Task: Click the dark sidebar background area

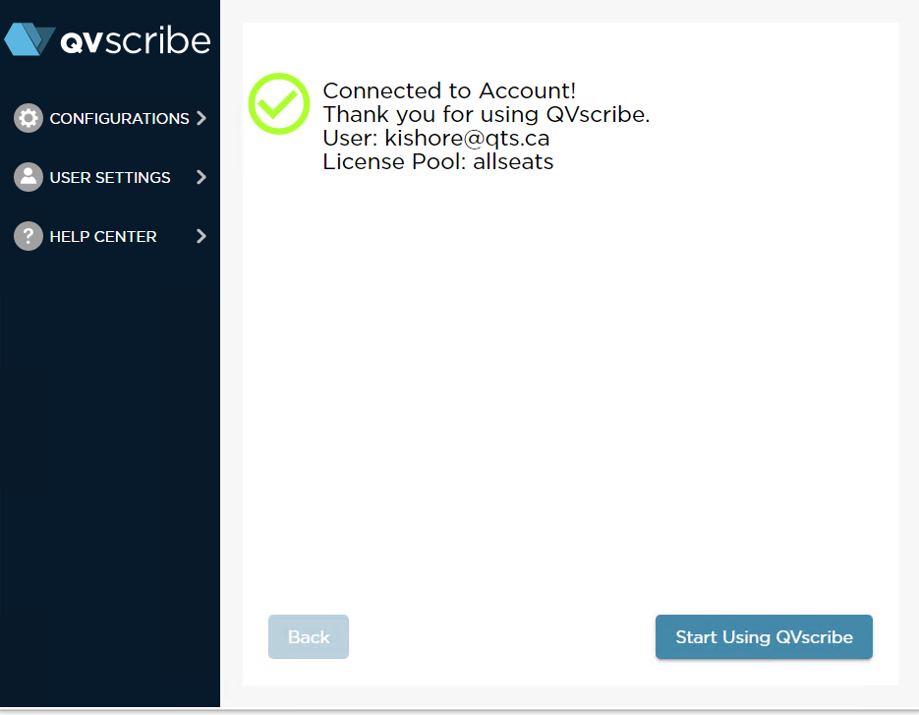Action: coord(110,443)
